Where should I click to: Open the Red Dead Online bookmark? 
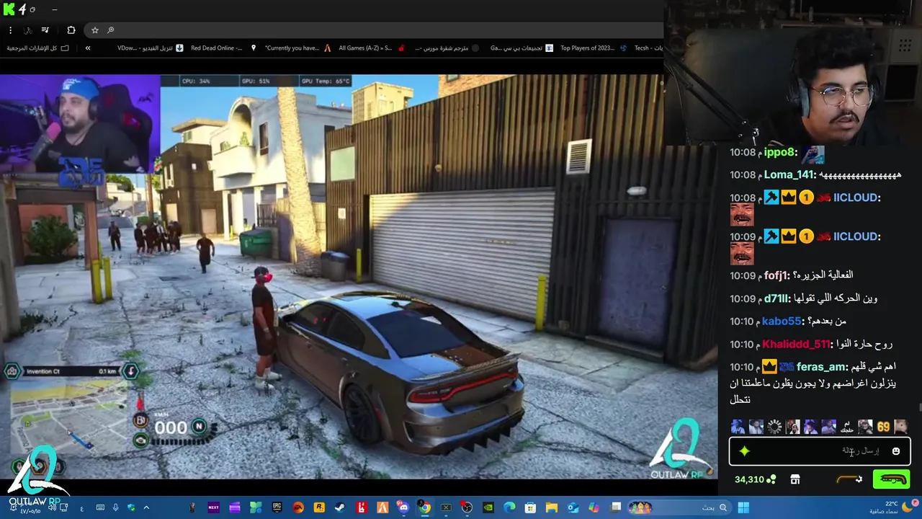(223, 48)
